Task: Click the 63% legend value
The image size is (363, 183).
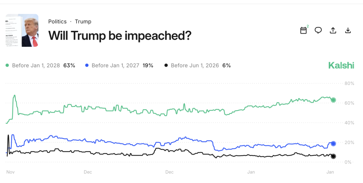Action: [x=69, y=66]
